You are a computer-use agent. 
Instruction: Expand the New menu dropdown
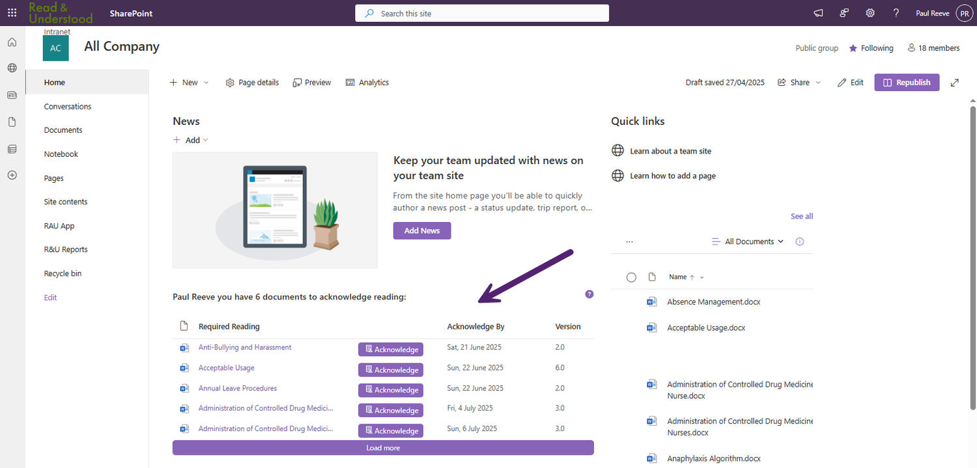(x=206, y=82)
